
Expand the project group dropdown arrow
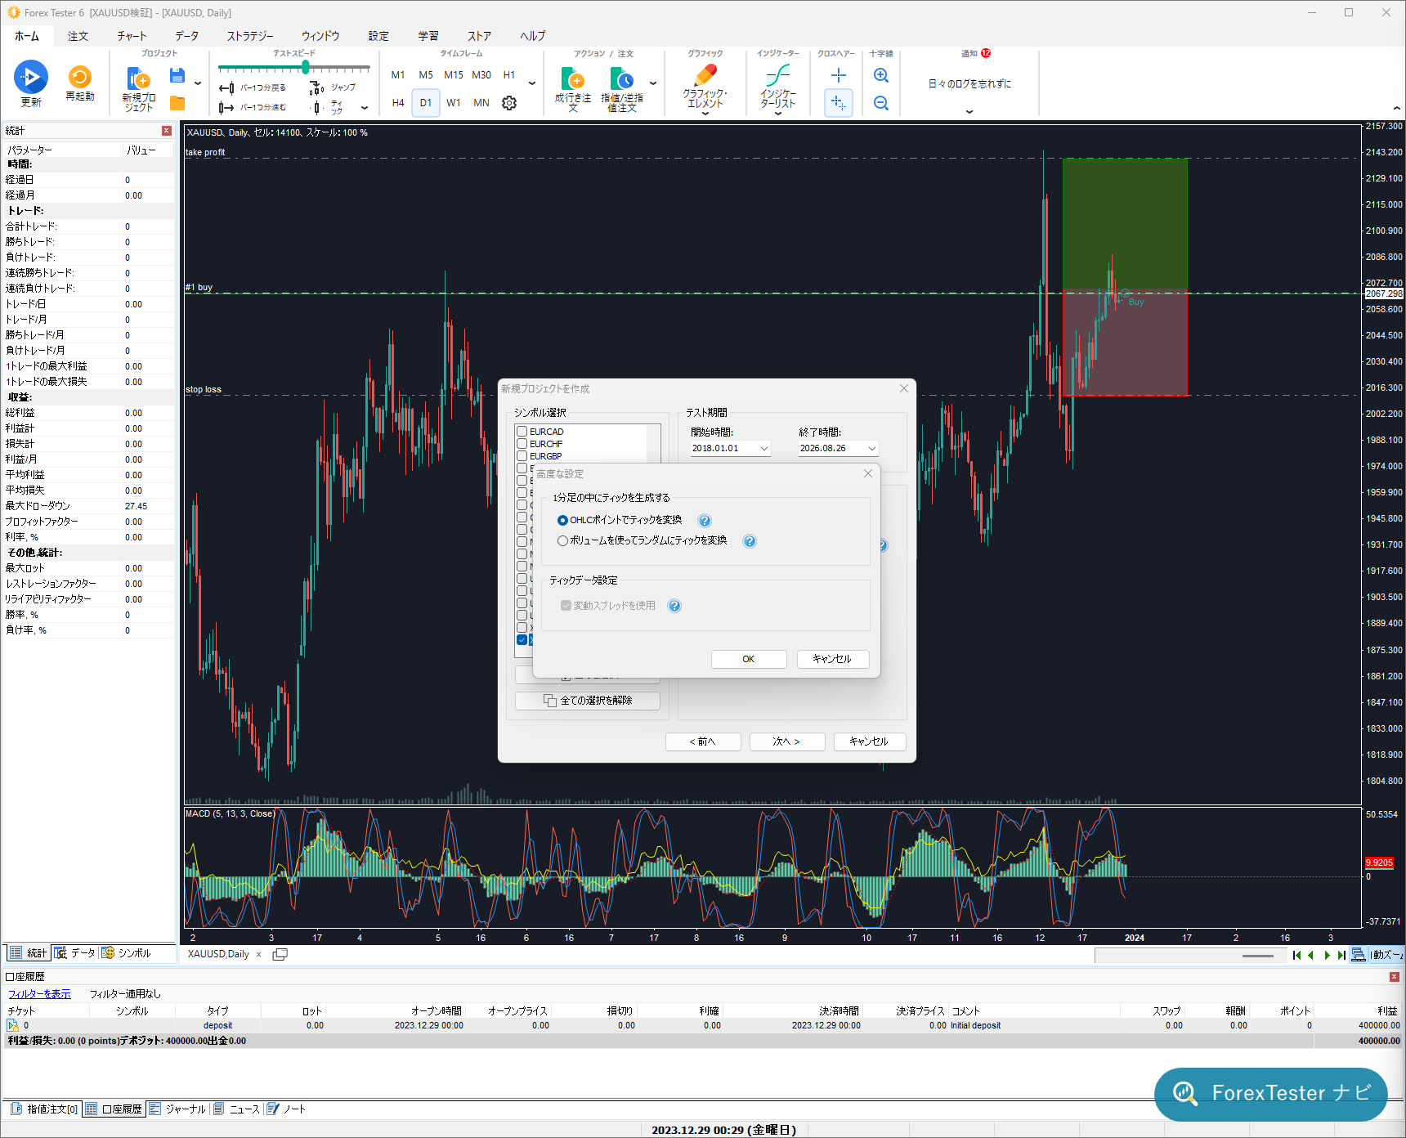point(198,83)
